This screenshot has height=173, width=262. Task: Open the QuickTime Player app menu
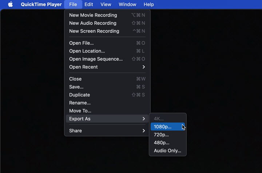pos(41,4)
